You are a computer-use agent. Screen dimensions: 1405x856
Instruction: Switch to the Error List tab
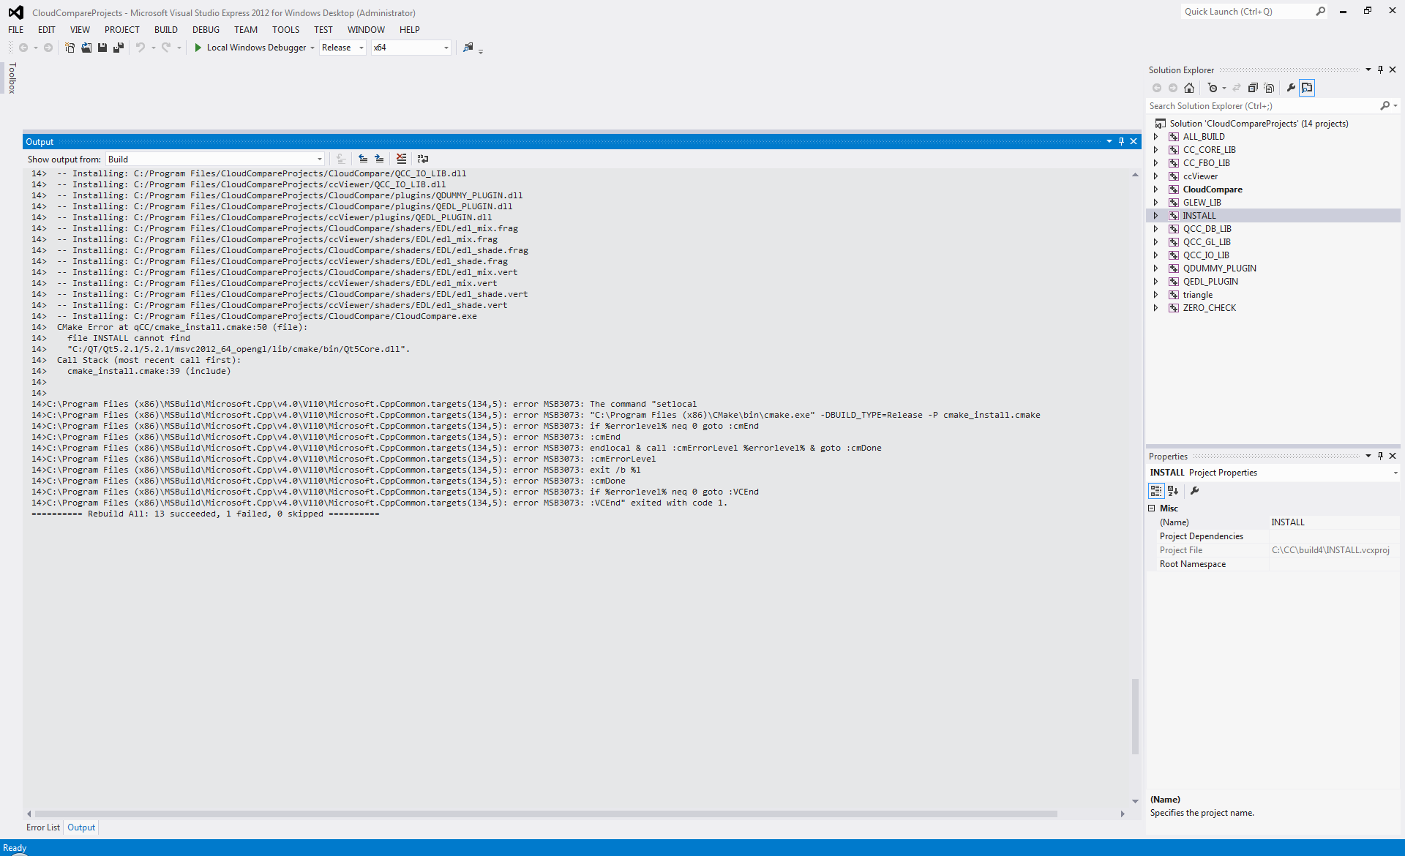click(x=42, y=827)
